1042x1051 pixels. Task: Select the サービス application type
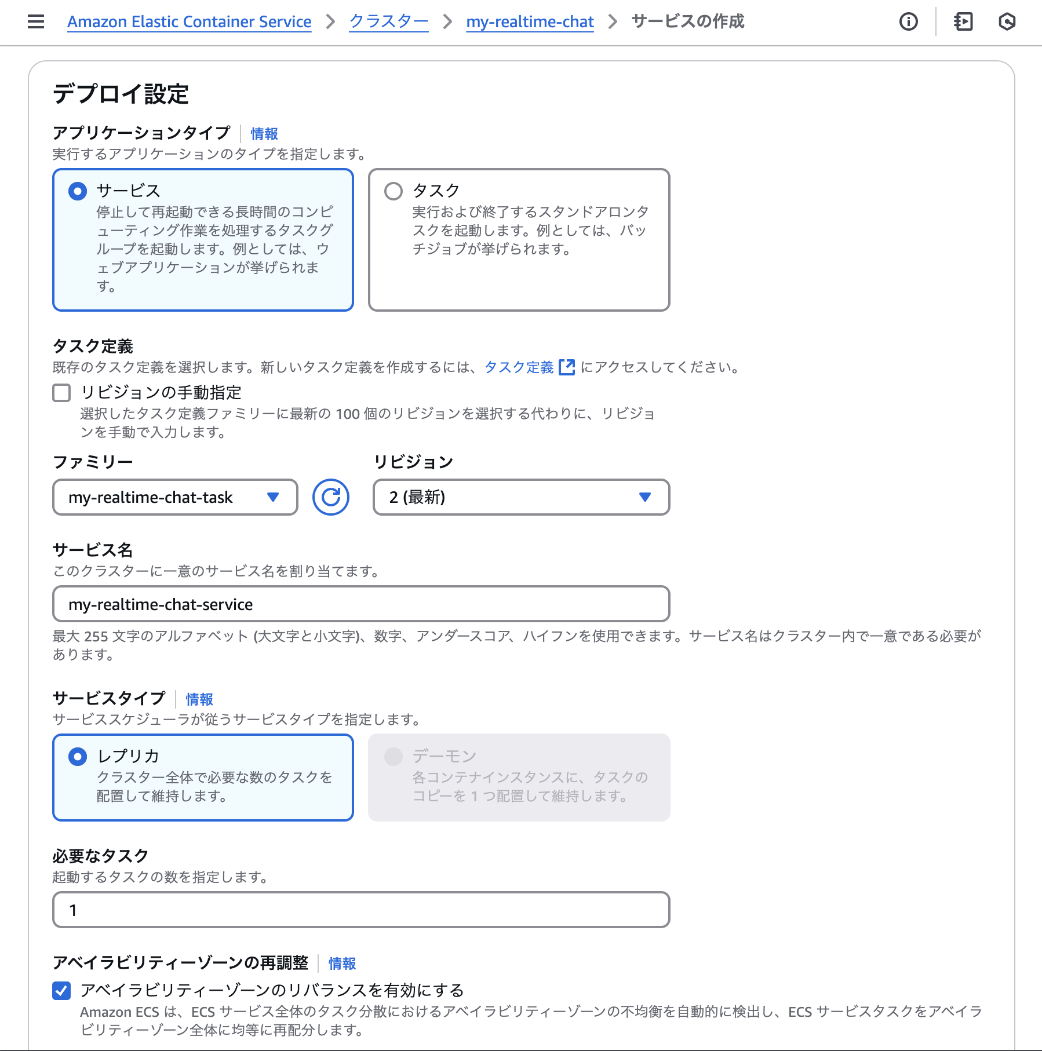203,240
